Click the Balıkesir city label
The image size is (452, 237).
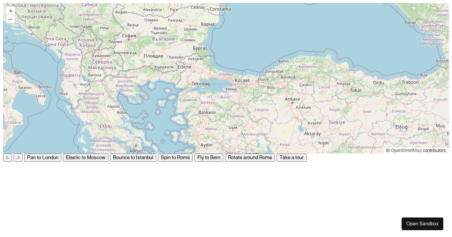tap(208, 112)
